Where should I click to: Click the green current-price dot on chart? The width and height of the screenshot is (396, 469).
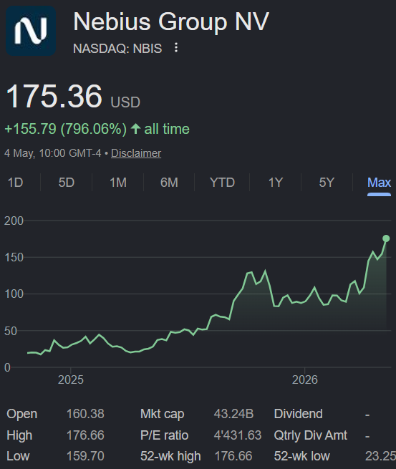[x=386, y=238]
